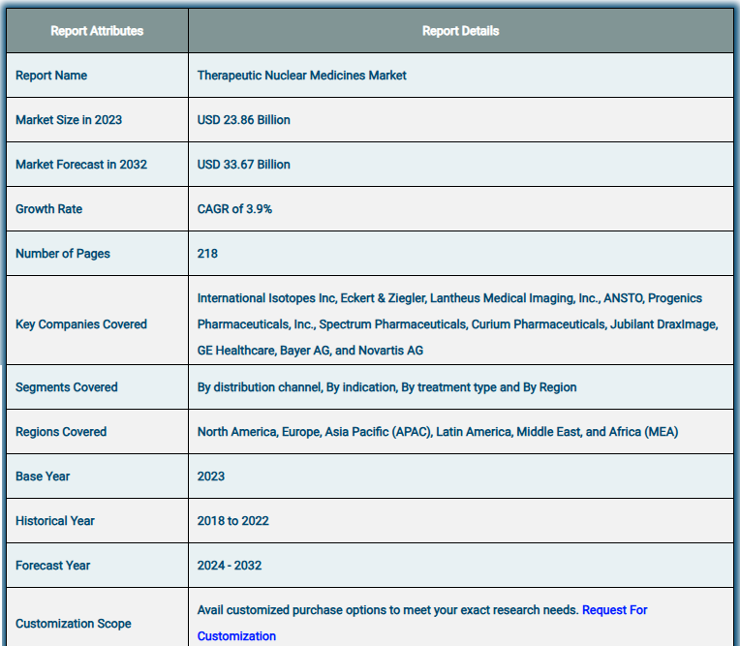Select the 'Report Details' column header
This screenshot has height=646, width=740.
click(x=461, y=31)
